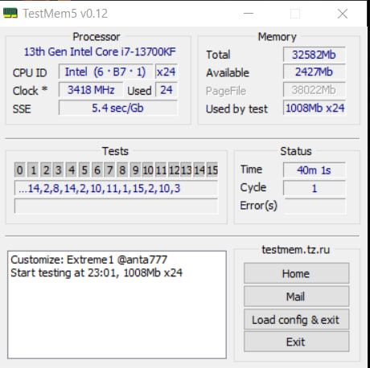Click the SSE speed value 5.4 sec/Gb
The height and width of the screenshot is (368, 370).
pos(118,108)
